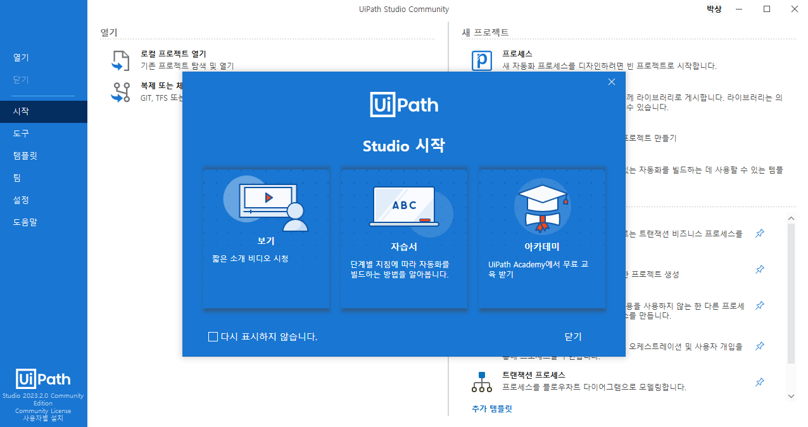Open 설정 in the left sidebar
808x427 pixels.
coord(44,200)
